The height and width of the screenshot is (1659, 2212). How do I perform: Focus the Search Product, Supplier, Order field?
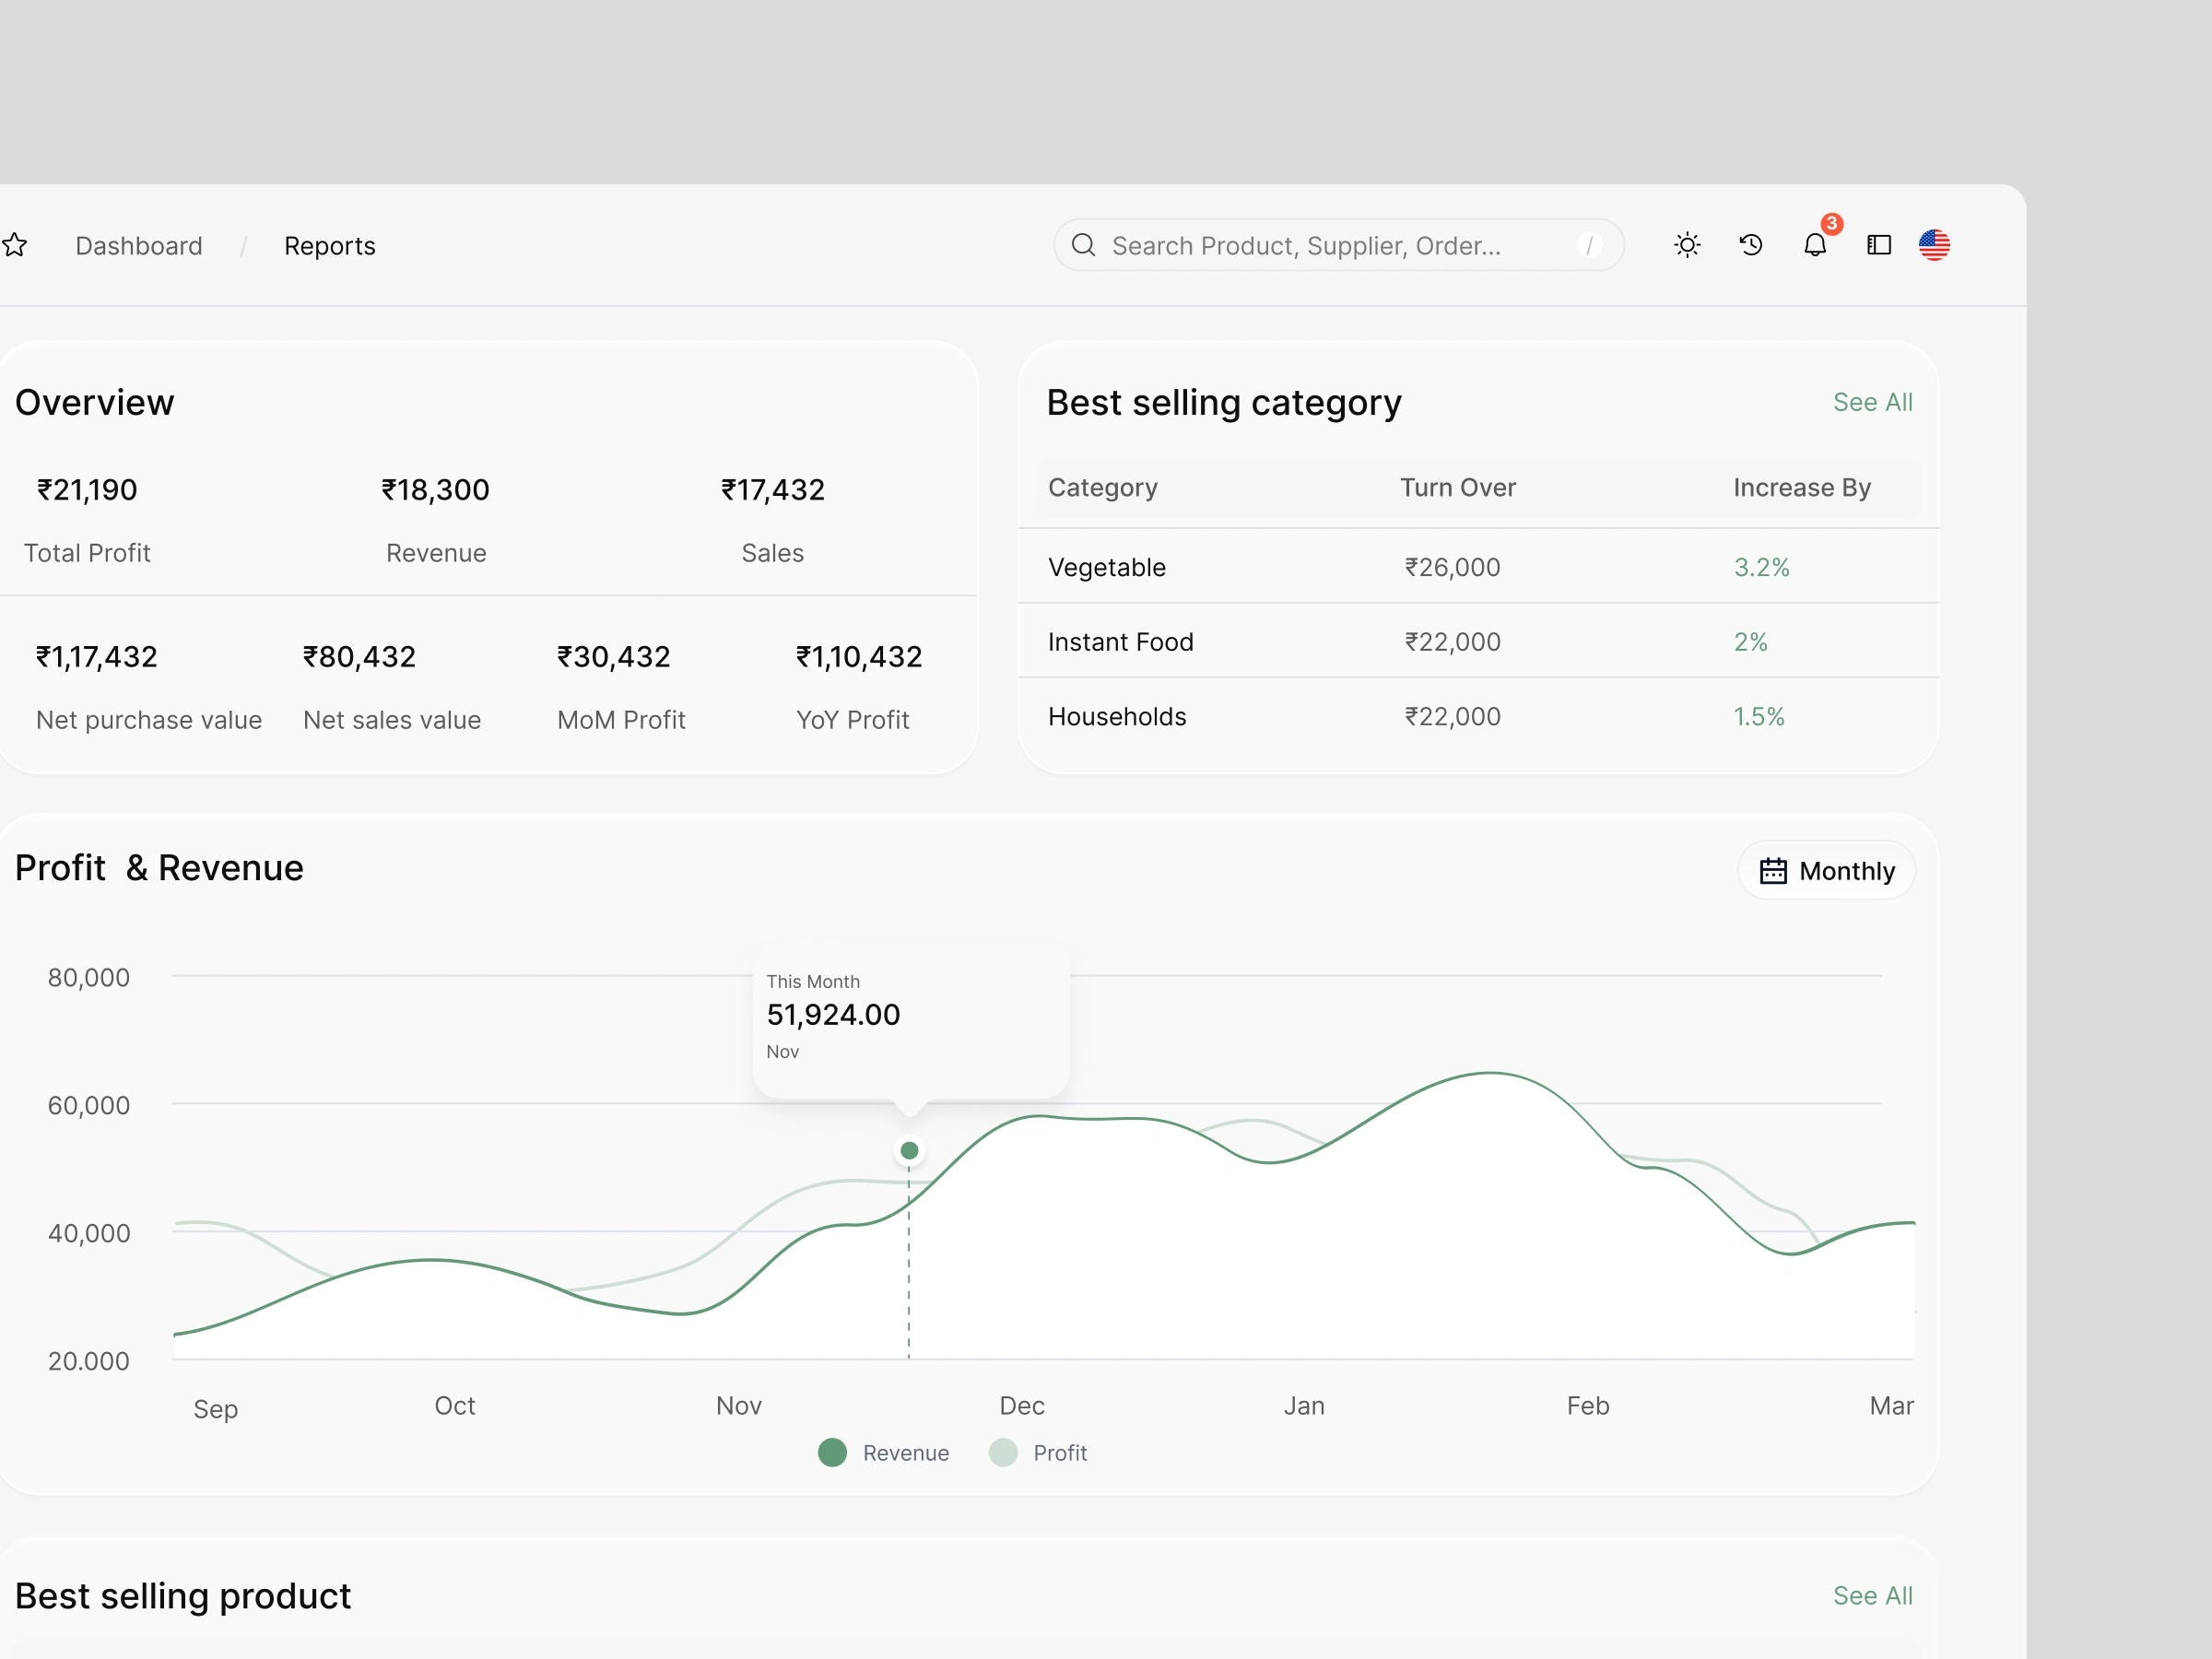coord(1338,245)
